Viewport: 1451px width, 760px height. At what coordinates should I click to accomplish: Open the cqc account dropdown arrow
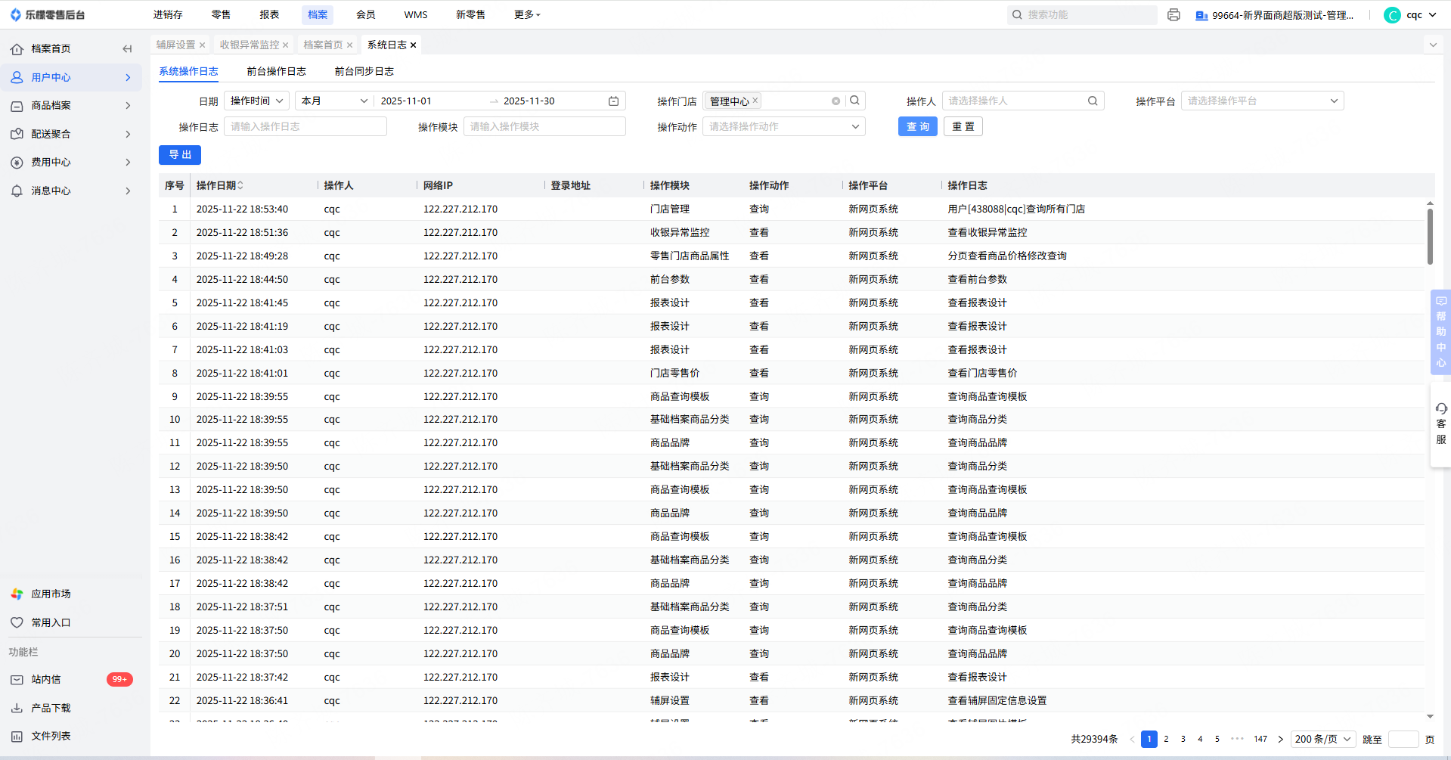(1433, 15)
